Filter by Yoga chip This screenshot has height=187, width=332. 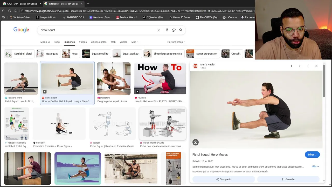[71, 54]
